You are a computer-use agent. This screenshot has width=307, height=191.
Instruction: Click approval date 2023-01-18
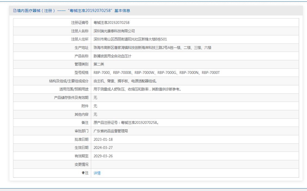103,139
